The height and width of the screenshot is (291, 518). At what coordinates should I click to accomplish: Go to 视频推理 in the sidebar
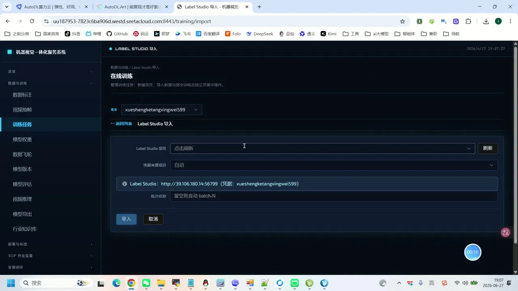pyautogui.click(x=22, y=199)
